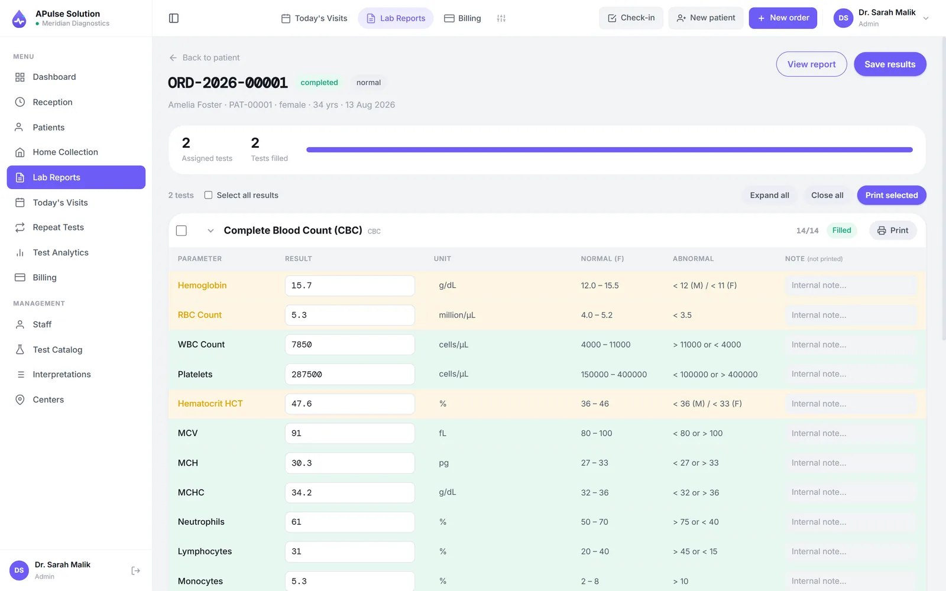Click the Staff person icon

point(20,324)
